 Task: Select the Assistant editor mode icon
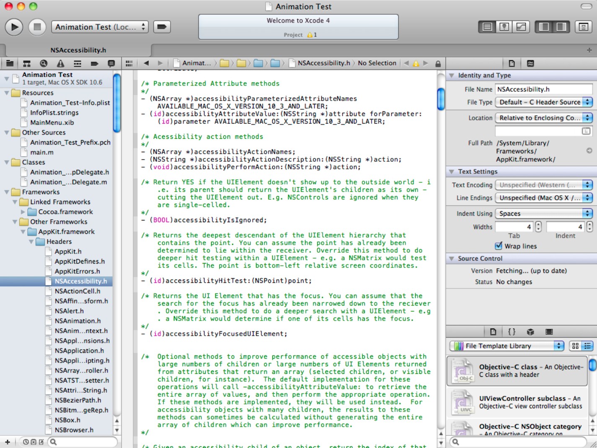(504, 27)
